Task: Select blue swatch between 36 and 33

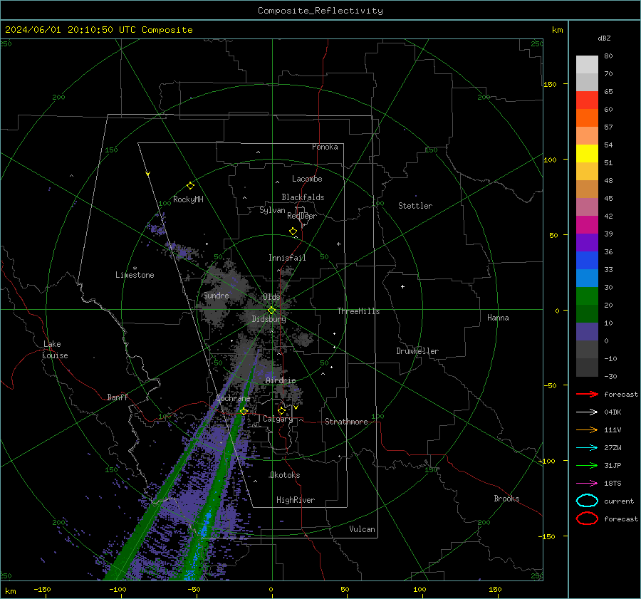Action: coord(587,261)
